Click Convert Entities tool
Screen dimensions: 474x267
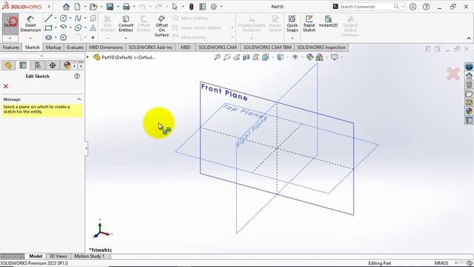click(126, 24)
